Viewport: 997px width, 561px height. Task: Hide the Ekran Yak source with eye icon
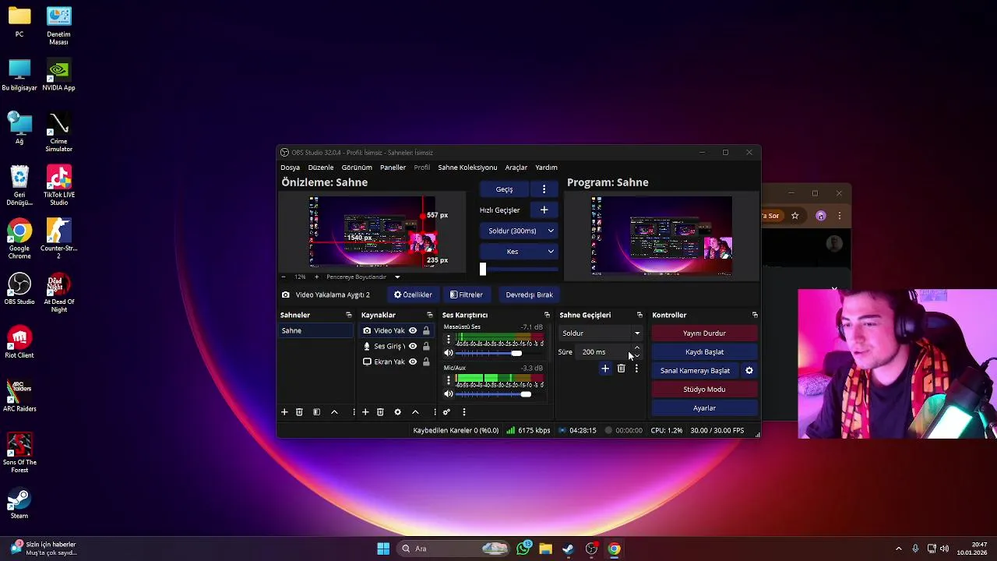pos(413,362)
